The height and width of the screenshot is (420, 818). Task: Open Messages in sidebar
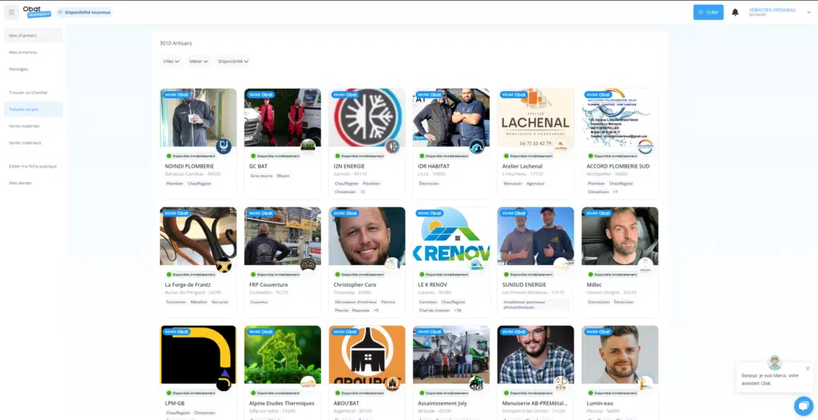(33, 69)
